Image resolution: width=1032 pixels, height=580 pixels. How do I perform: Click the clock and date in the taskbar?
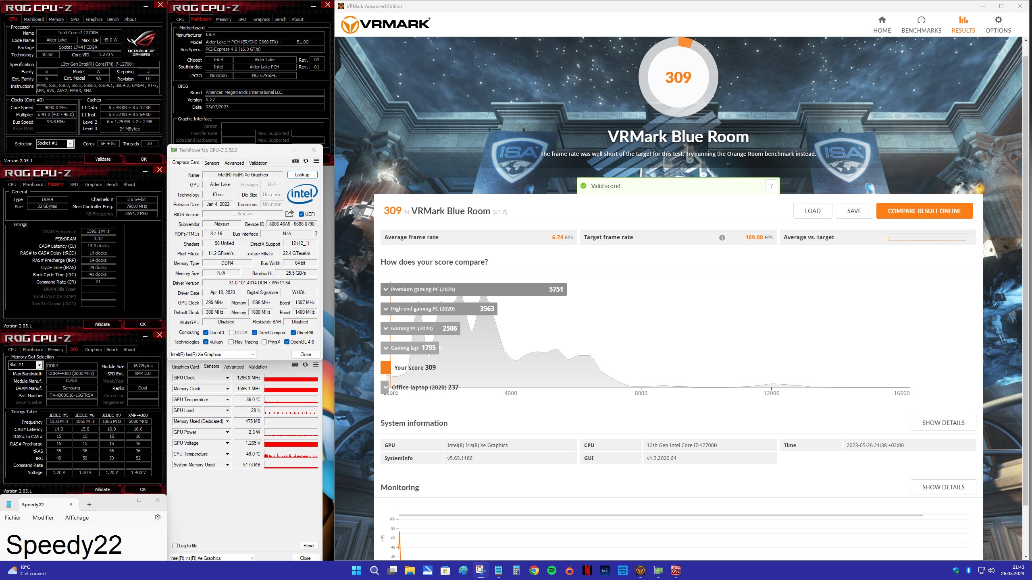pos(1012,570)
